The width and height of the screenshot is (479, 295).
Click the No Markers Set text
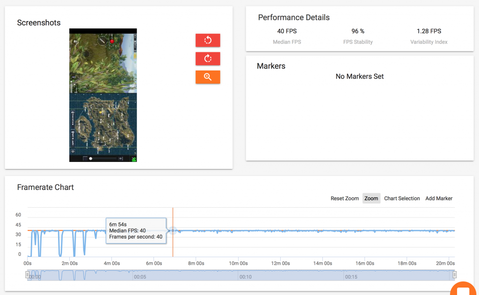360,77
